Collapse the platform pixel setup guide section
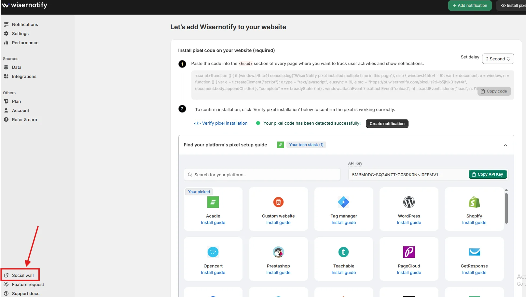 505,145
